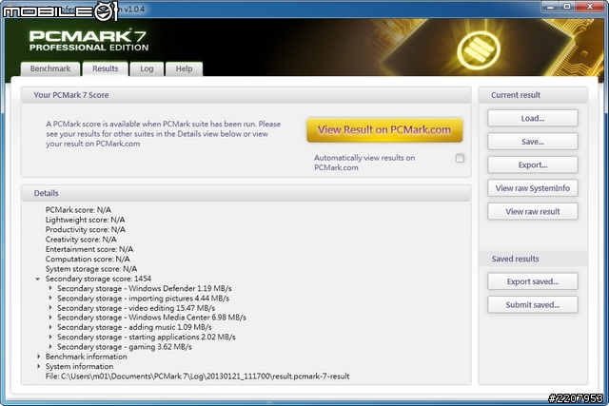The image size is (609, 406).
Task: Click 'Windows Defender 1.19 MB/s' text
Action: (x=180, y=288)
